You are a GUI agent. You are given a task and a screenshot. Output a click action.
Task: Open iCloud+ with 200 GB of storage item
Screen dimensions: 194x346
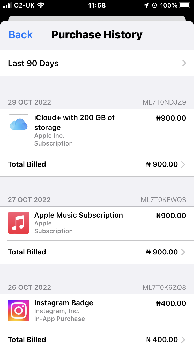[74, 122]
